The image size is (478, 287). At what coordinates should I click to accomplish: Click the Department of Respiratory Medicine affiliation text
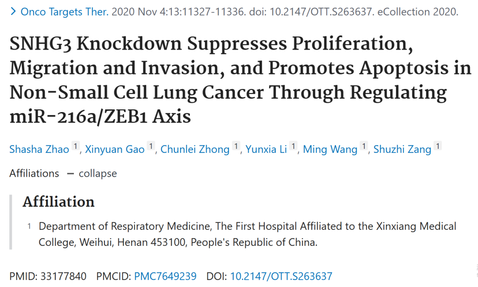coord(247,234)
